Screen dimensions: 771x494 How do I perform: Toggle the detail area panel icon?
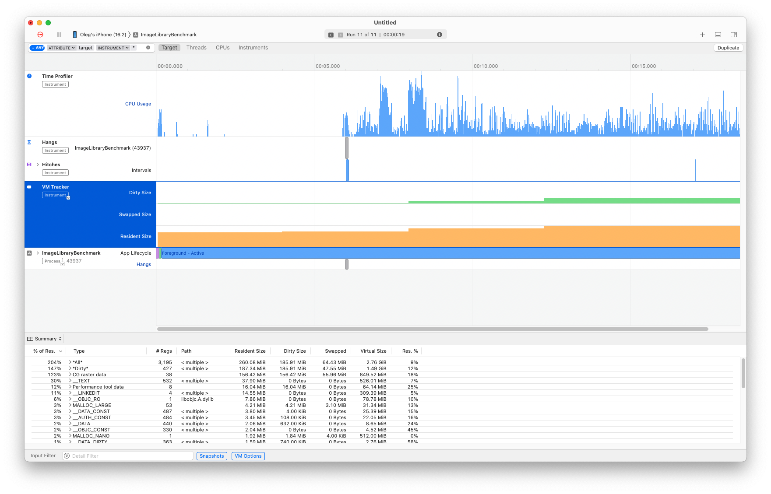click(718, 35)
